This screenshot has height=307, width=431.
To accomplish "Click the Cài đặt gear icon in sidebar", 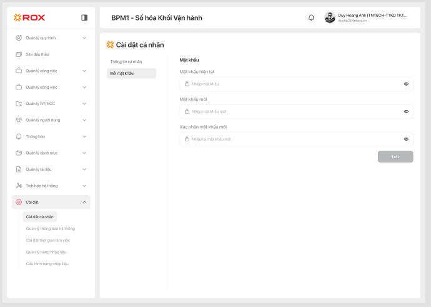I will [x=19, y=202].
